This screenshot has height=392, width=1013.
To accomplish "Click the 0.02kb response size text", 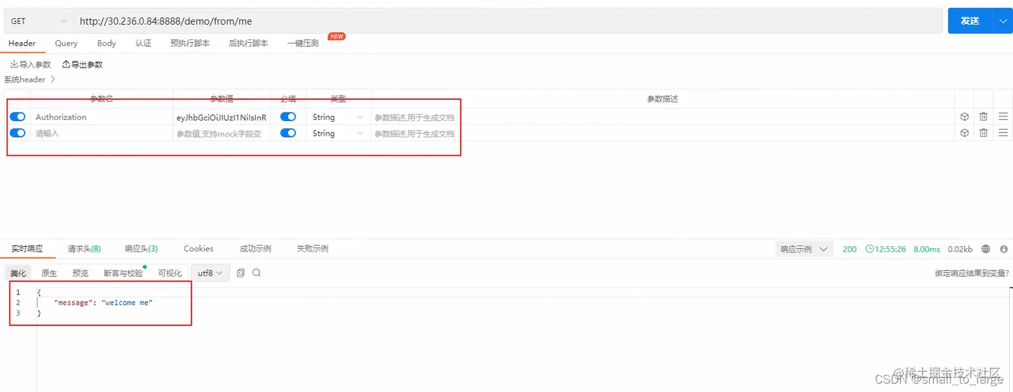I will tap(960, 249).
